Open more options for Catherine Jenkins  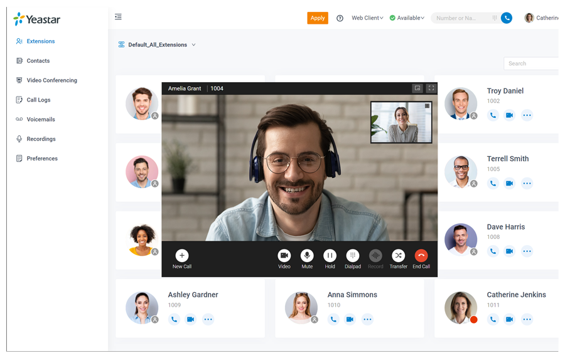527,319
